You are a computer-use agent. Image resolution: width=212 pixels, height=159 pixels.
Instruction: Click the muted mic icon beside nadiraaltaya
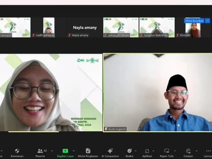tap(33, 35)
